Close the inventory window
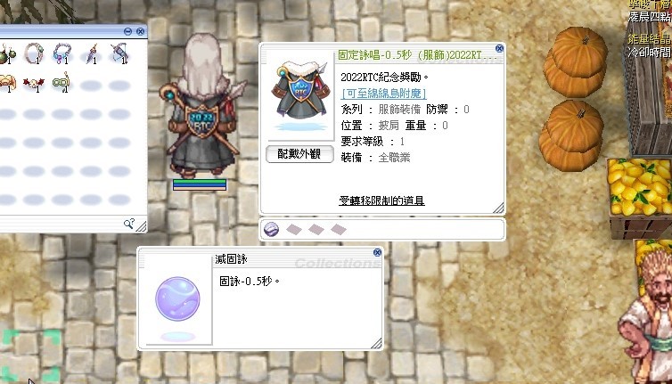Viewport: 672px width, 384px height. point(140,31)
